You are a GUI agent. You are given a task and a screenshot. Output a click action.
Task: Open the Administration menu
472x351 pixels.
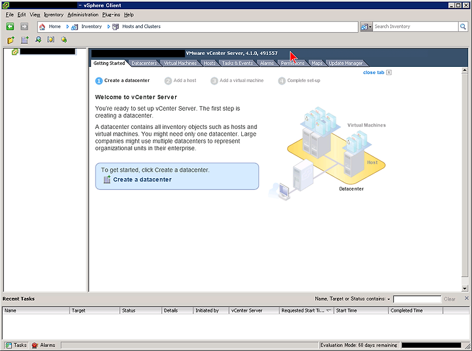click(83, 14)
